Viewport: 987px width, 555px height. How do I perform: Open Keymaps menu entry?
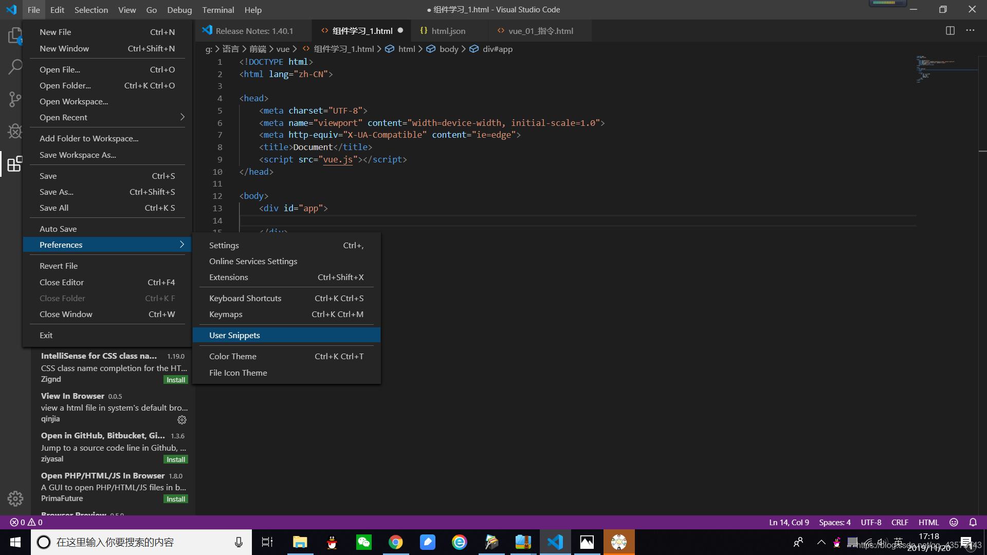click(x=286, y=314)
